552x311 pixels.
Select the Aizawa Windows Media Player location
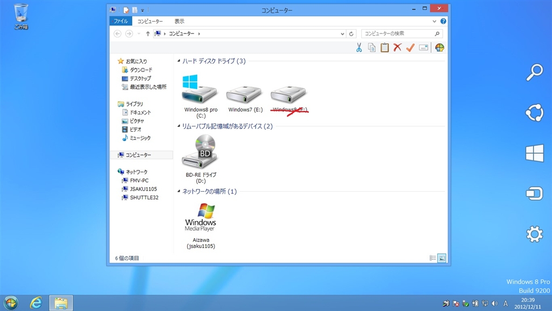coord(201,226)
